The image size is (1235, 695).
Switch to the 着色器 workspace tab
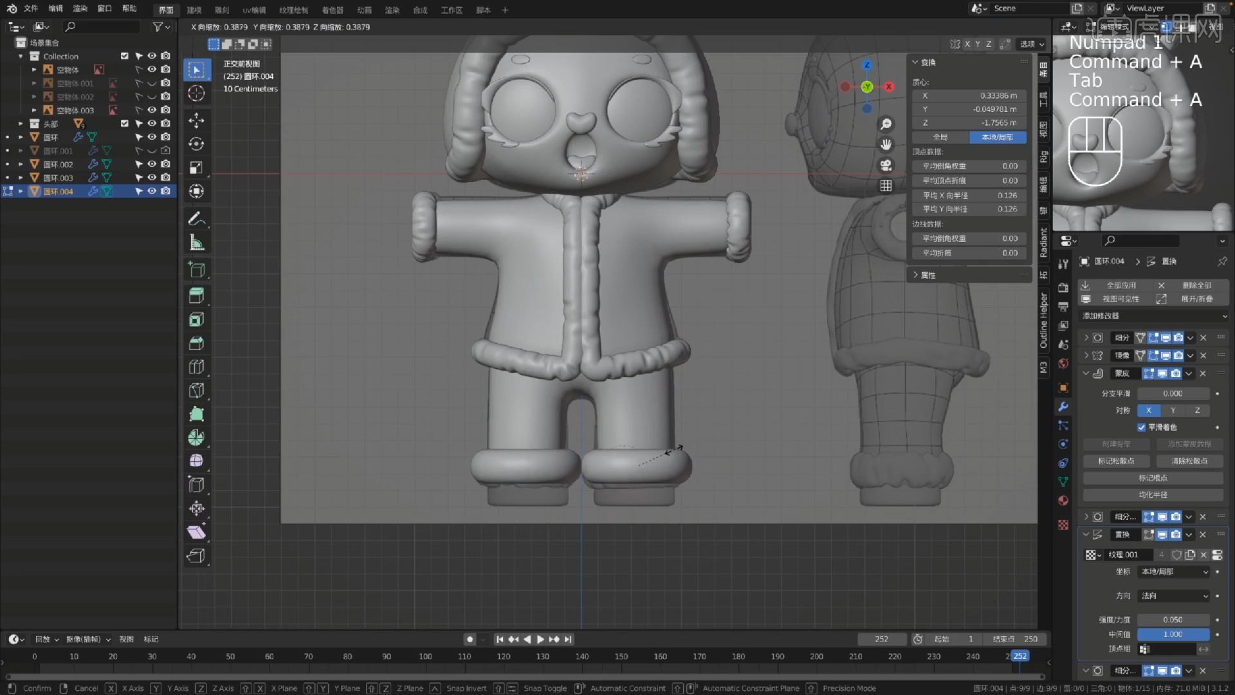pyautogui.click(x=333, y=10)
